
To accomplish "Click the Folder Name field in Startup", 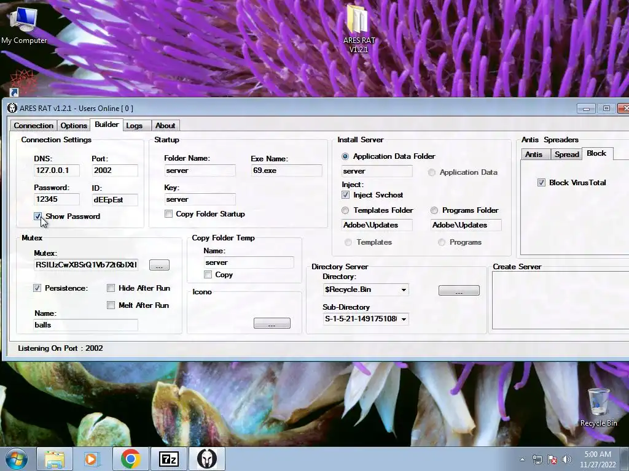I will coord(200,170).
